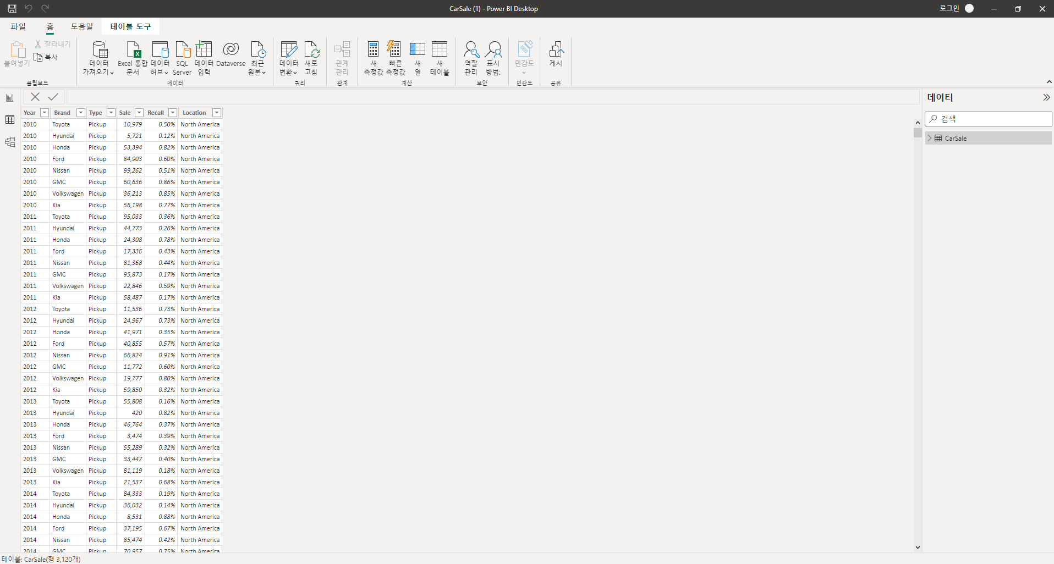This screenshot has height=564, width=1054.
Task: Select the Location column header
Action: click(x=194, y=113)
